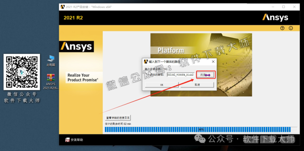This screenshot has height=151, width=304.
Task: Close the 输入到下一个媒体的路径 dialog
Action: coord(213,61)
